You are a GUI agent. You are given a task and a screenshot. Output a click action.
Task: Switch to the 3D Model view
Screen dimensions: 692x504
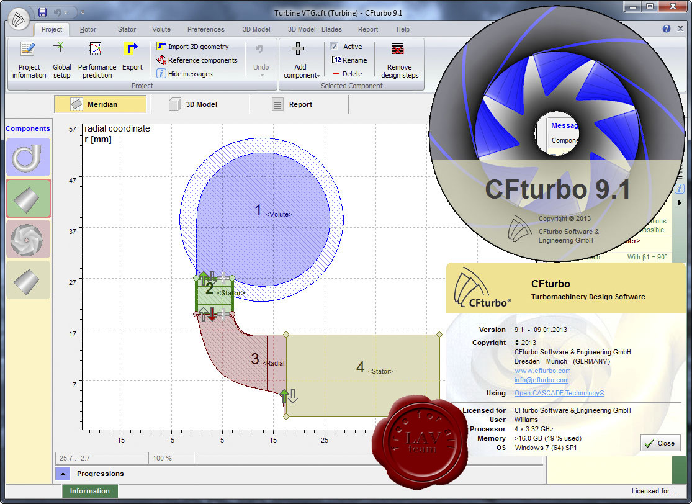193,104
